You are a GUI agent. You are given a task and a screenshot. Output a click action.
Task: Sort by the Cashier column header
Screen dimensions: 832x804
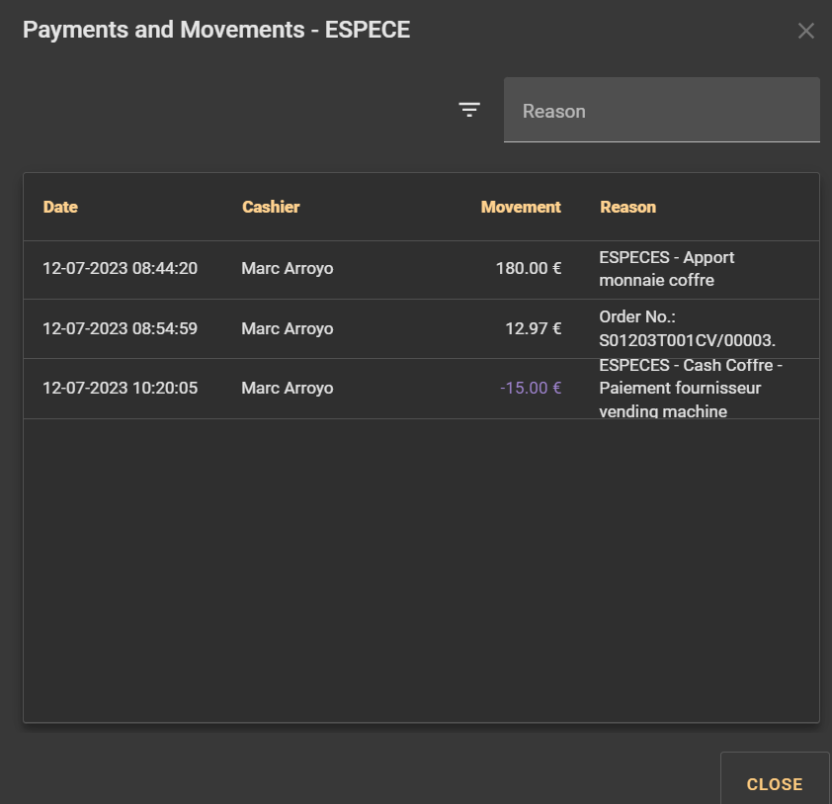click(x=271, y=207)
